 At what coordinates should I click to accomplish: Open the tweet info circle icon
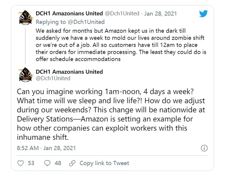pyautogui.click(x=204, y=148)
